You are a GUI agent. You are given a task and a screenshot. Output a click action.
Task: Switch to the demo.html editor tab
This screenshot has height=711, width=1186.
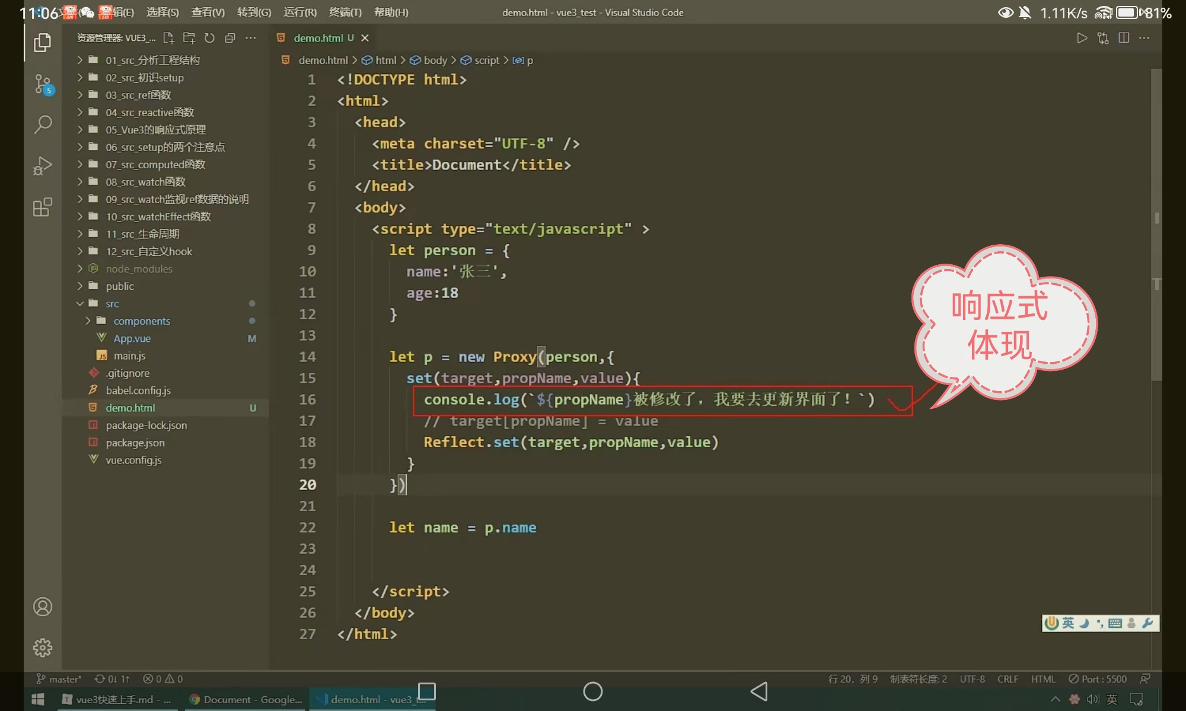pos(318,38)
